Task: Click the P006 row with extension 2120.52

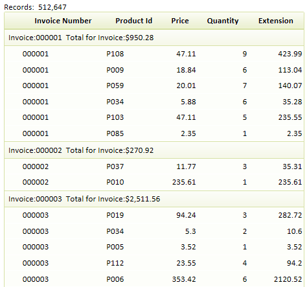Action: tap(154, 279)
